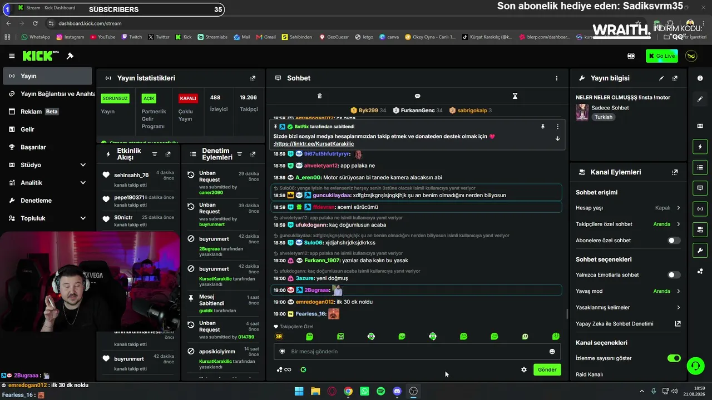Pop out the Kanal Eylemleri panel
Screen dimensions: 712x400
[675, 172]
